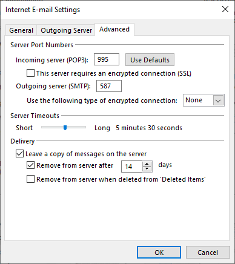This screenshot has height=264, width=235.
Task: Check Remove when deleted from 'Deleted Items'
Action: 30,179
